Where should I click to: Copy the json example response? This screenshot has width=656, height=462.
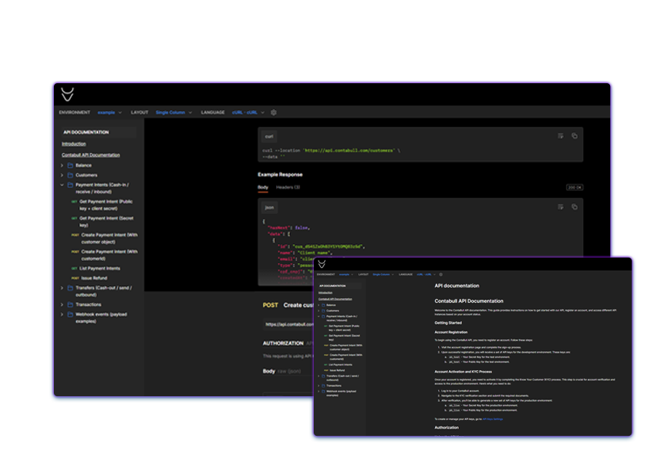point(574,207)
